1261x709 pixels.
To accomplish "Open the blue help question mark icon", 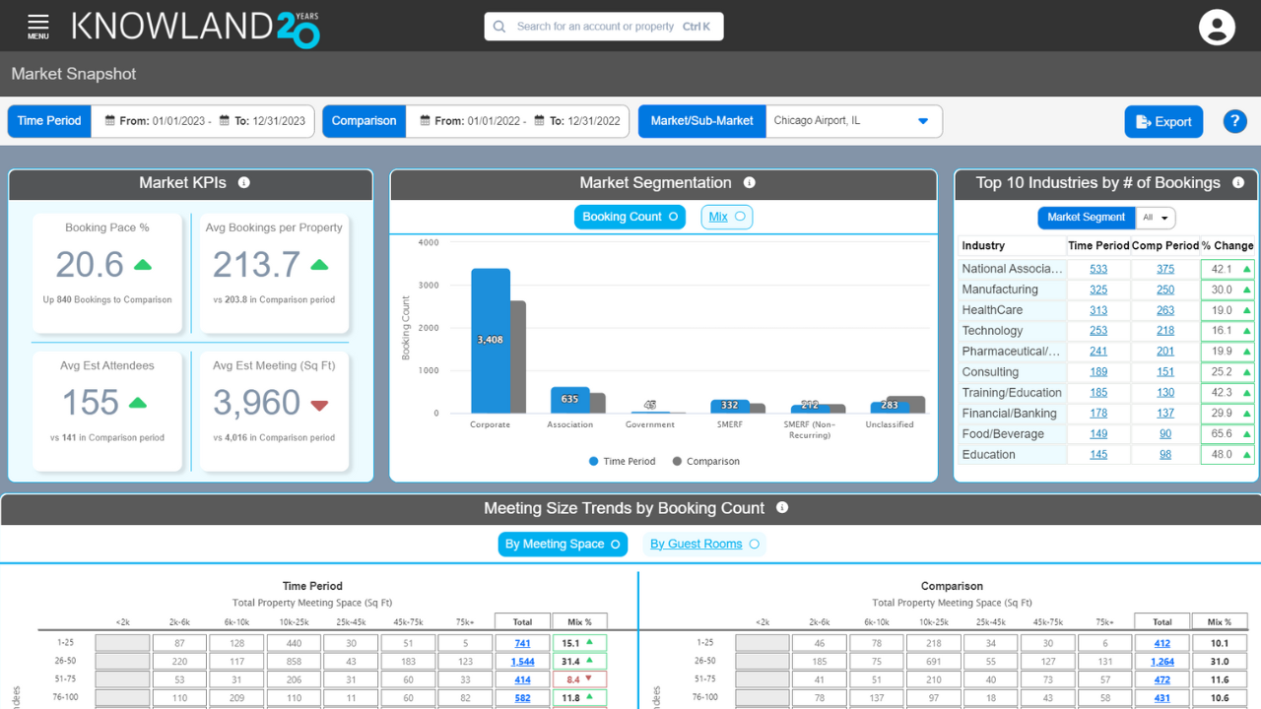I will point(1234,121).
